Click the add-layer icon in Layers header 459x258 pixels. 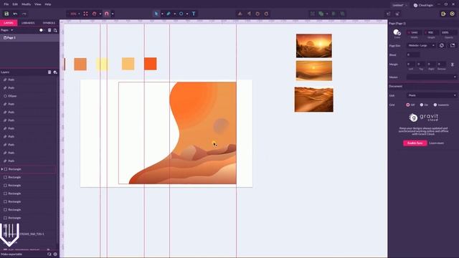click(x=55, y=72)
